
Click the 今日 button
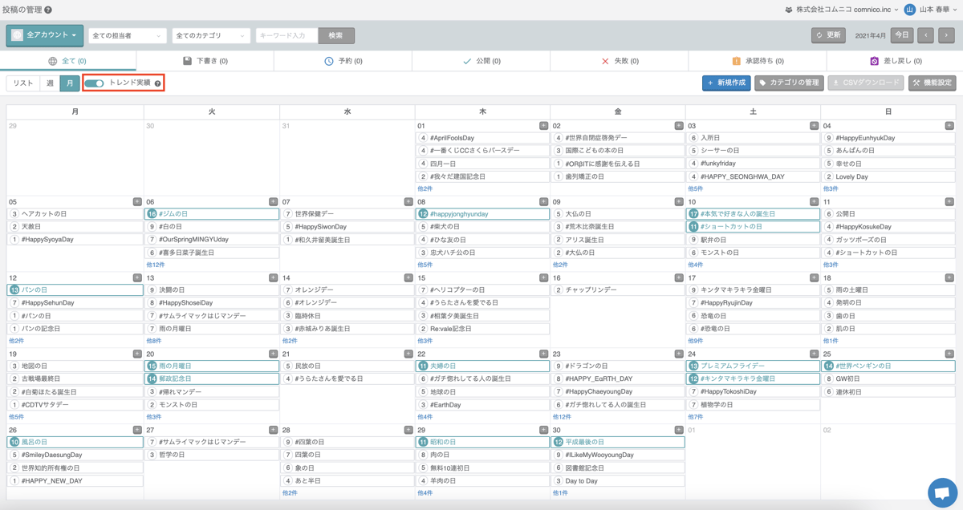point(902,35)
